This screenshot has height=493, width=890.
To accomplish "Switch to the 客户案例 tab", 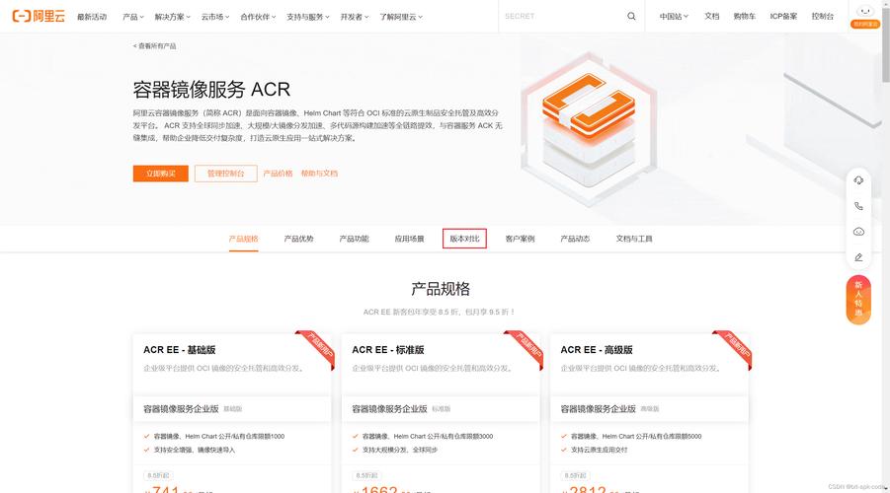I will [x=520, y=239].
